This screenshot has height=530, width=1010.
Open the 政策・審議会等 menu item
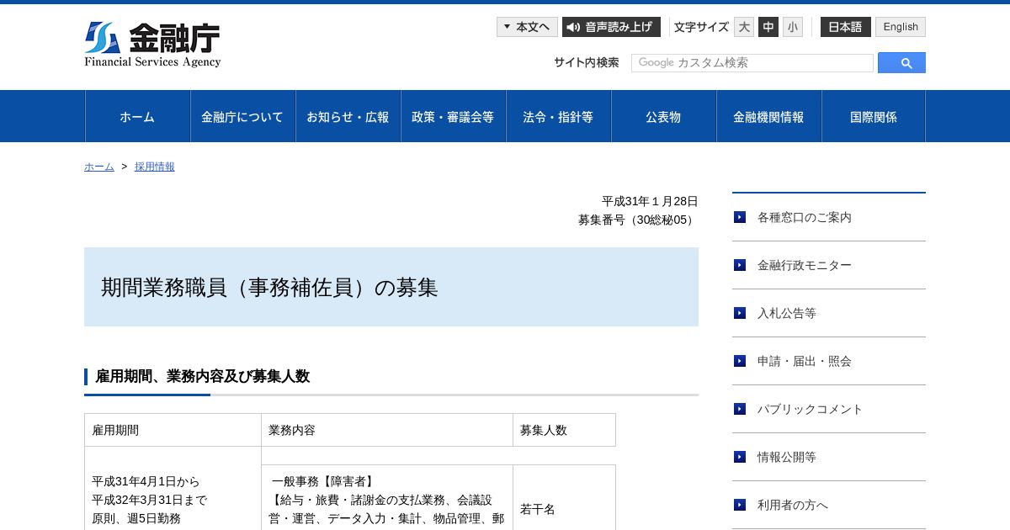[453, 117]
